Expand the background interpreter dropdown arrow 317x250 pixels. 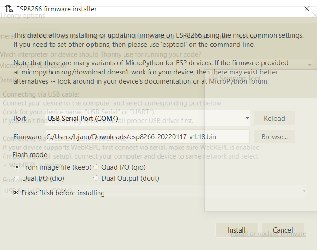point(310,66)
